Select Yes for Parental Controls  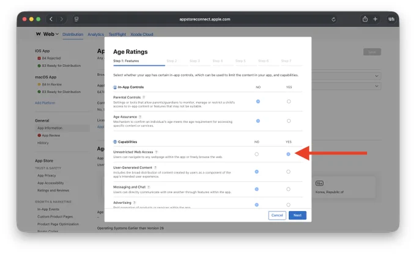pos(289,101)
